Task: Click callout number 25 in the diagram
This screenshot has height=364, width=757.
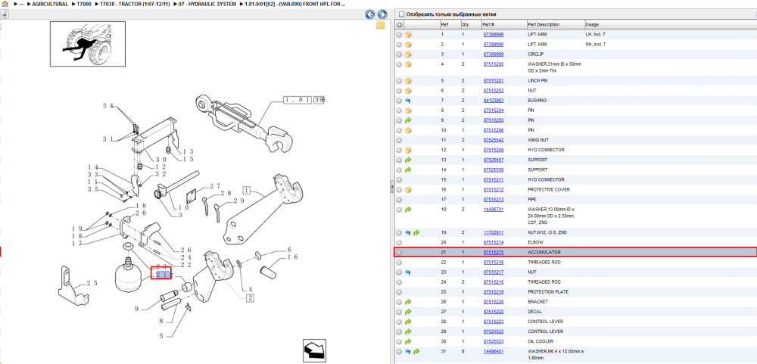Action: [92, 283]
